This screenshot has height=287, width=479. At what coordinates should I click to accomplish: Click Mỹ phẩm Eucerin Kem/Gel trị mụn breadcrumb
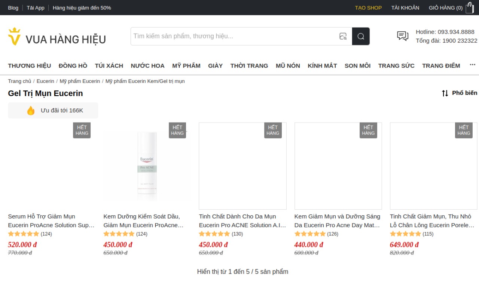click(x=145, y=81)
